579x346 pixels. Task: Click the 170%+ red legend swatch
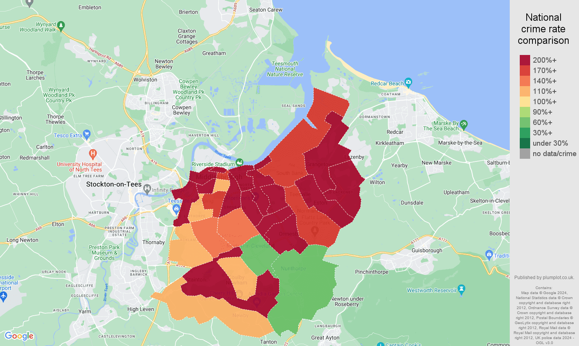(525, 71)
